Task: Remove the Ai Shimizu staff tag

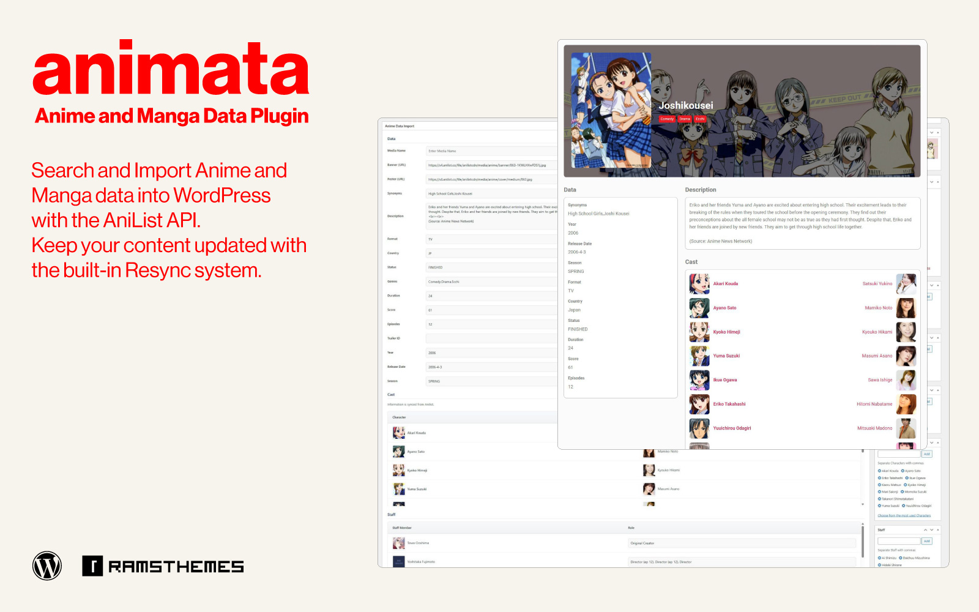Action: pos(879,558)
